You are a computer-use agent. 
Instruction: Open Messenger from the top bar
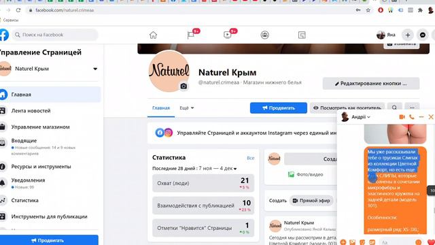(423, 35)
